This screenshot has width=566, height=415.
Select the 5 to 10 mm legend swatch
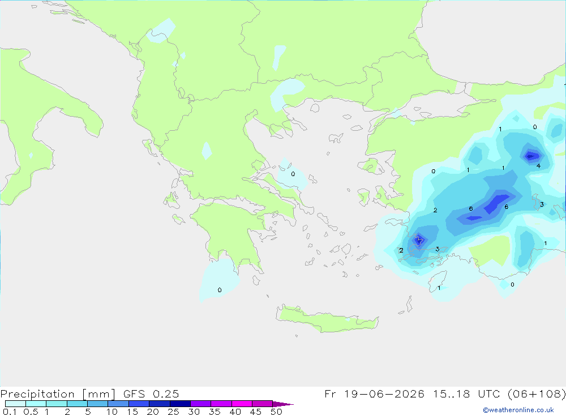[97, 404]
